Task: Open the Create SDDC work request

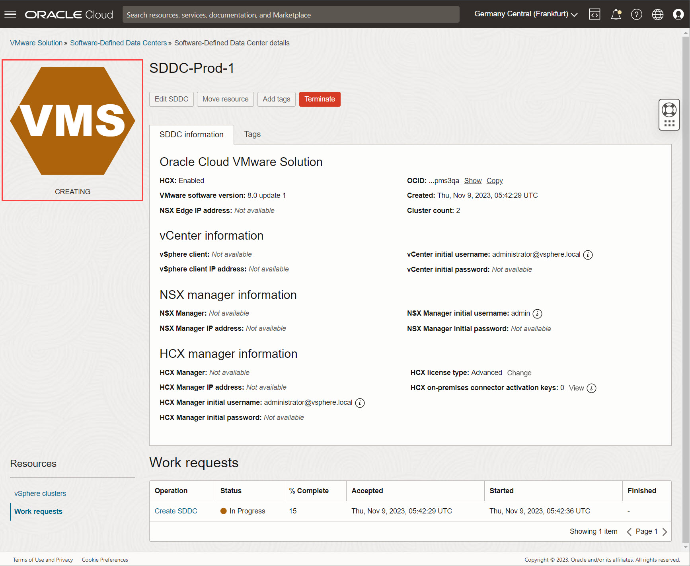Action: pos(176,511)
